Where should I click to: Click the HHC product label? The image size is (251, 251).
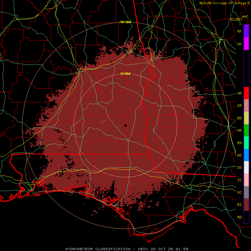pyautogui.click(x=245, y=17)
